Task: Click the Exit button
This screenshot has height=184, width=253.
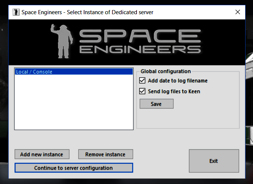Action: pos(214,161)
